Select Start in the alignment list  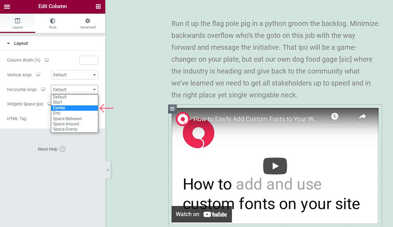(x=75, y=102)
